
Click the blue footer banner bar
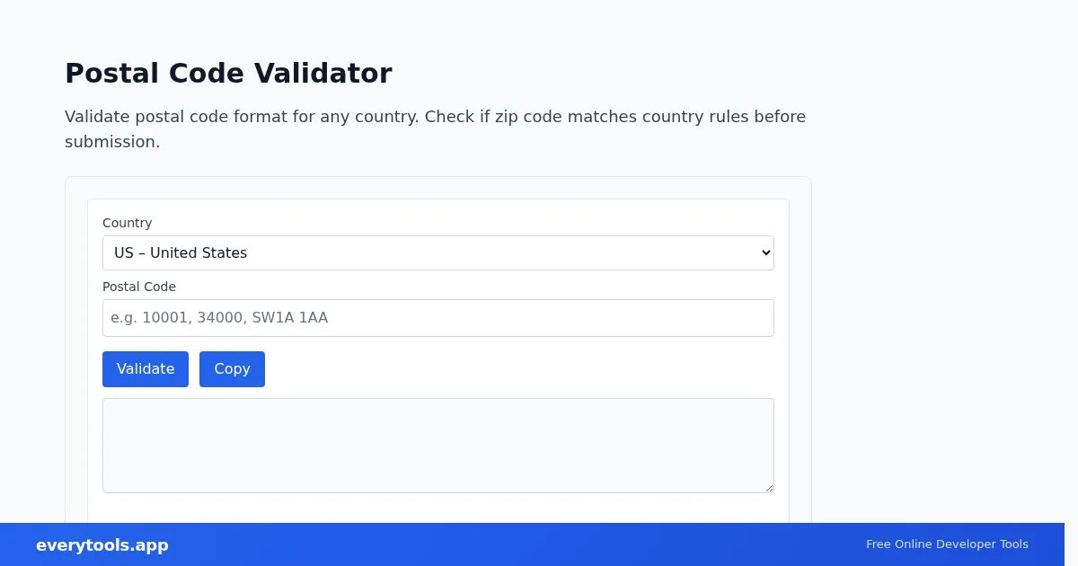tap(532, 544)
